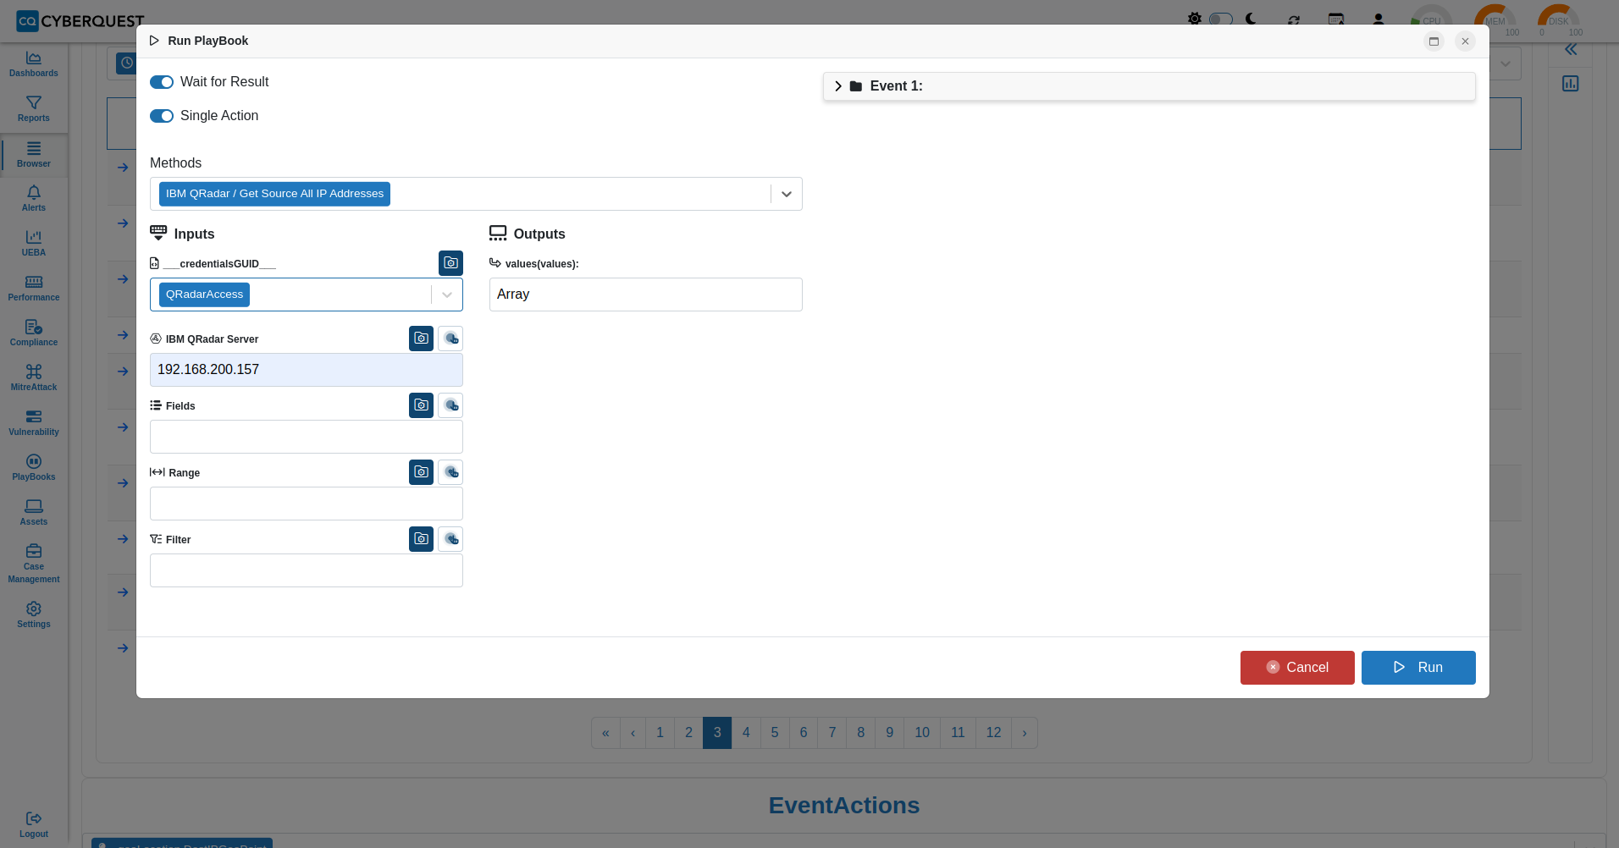Toggle the white hand button for IBM QRadar Server
The height and width of the screenshot is (848, 1619).
click(450, 339)
